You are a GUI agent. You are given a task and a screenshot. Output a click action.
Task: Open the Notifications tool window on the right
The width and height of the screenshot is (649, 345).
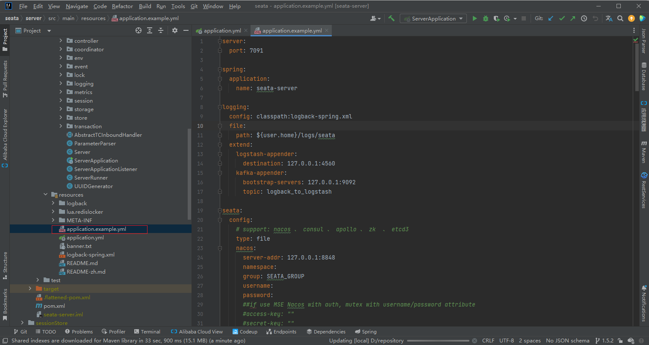[x=643, y=303]
